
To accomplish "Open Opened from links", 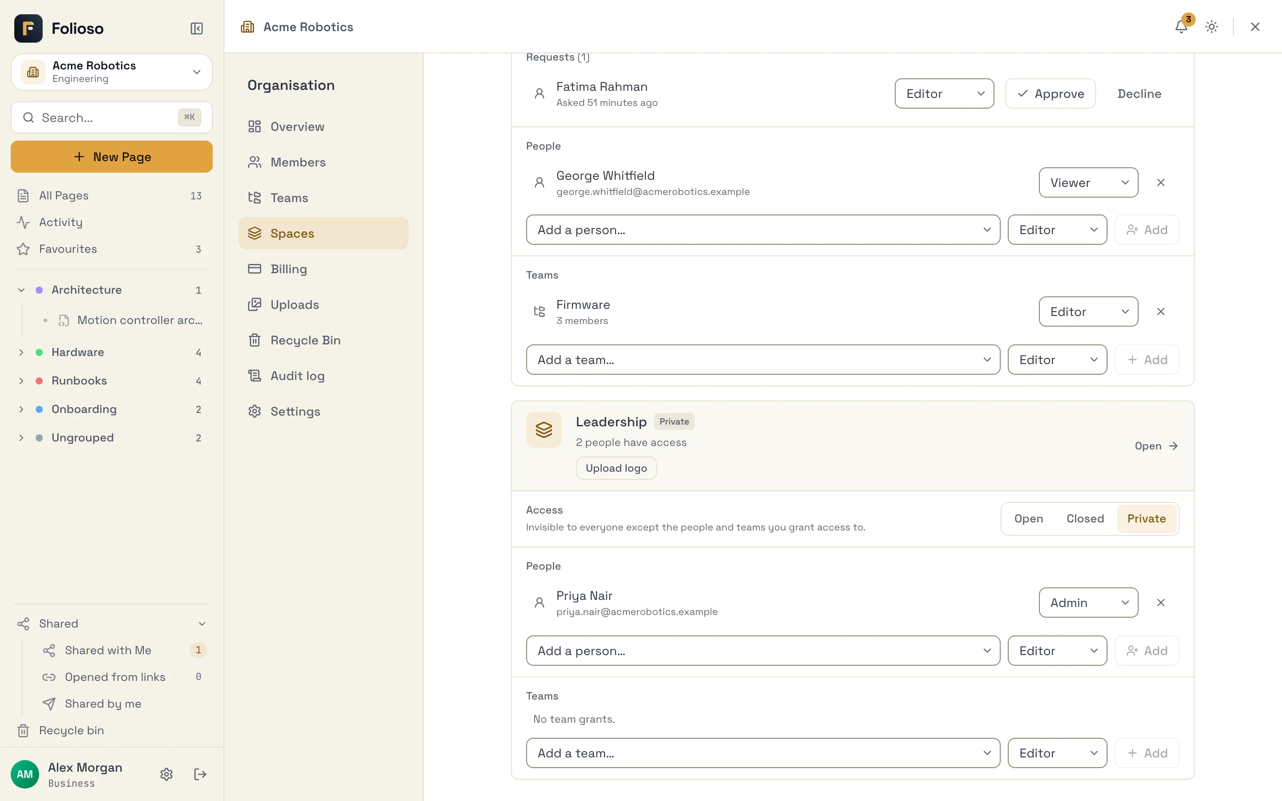I will 125,676.
